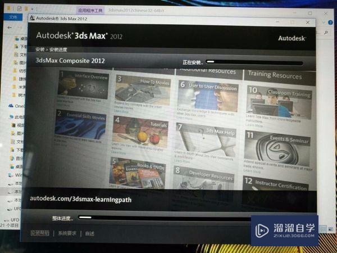Switch Explorer to details view icon in status bar
Screen dimensions: 337x253
coord(324,228)
